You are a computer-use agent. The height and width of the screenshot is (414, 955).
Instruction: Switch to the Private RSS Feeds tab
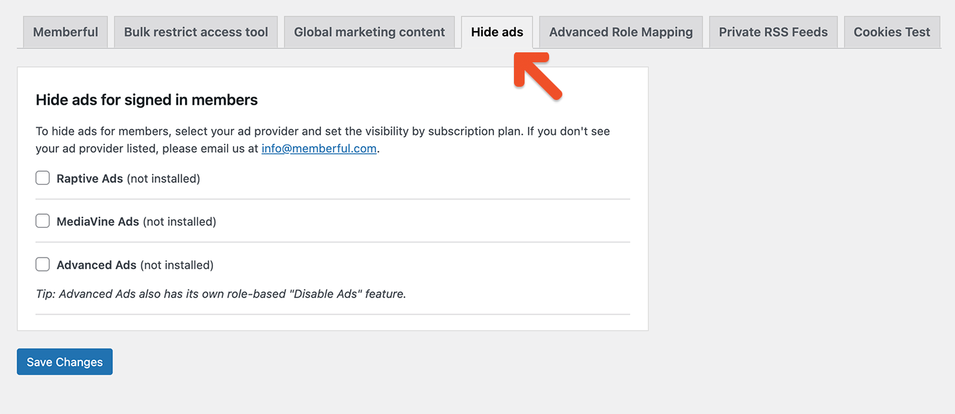tap(773, 31)
